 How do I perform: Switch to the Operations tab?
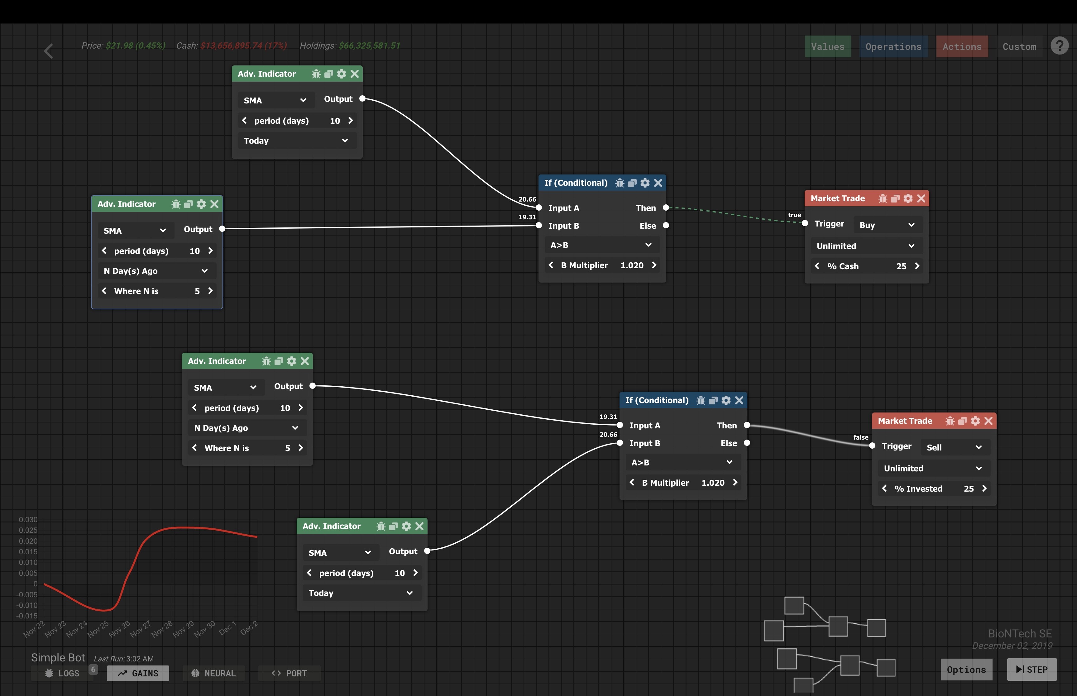893,46
